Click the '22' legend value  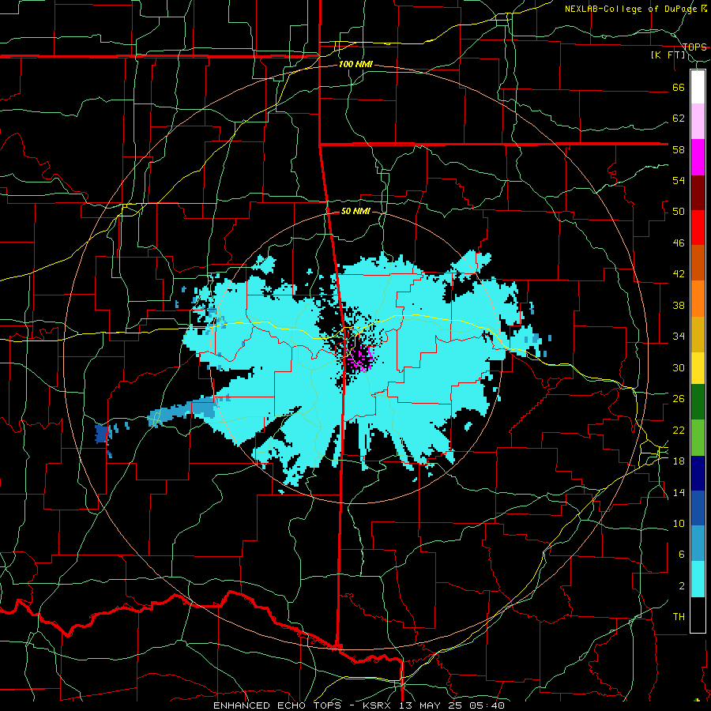coord(679,431)
